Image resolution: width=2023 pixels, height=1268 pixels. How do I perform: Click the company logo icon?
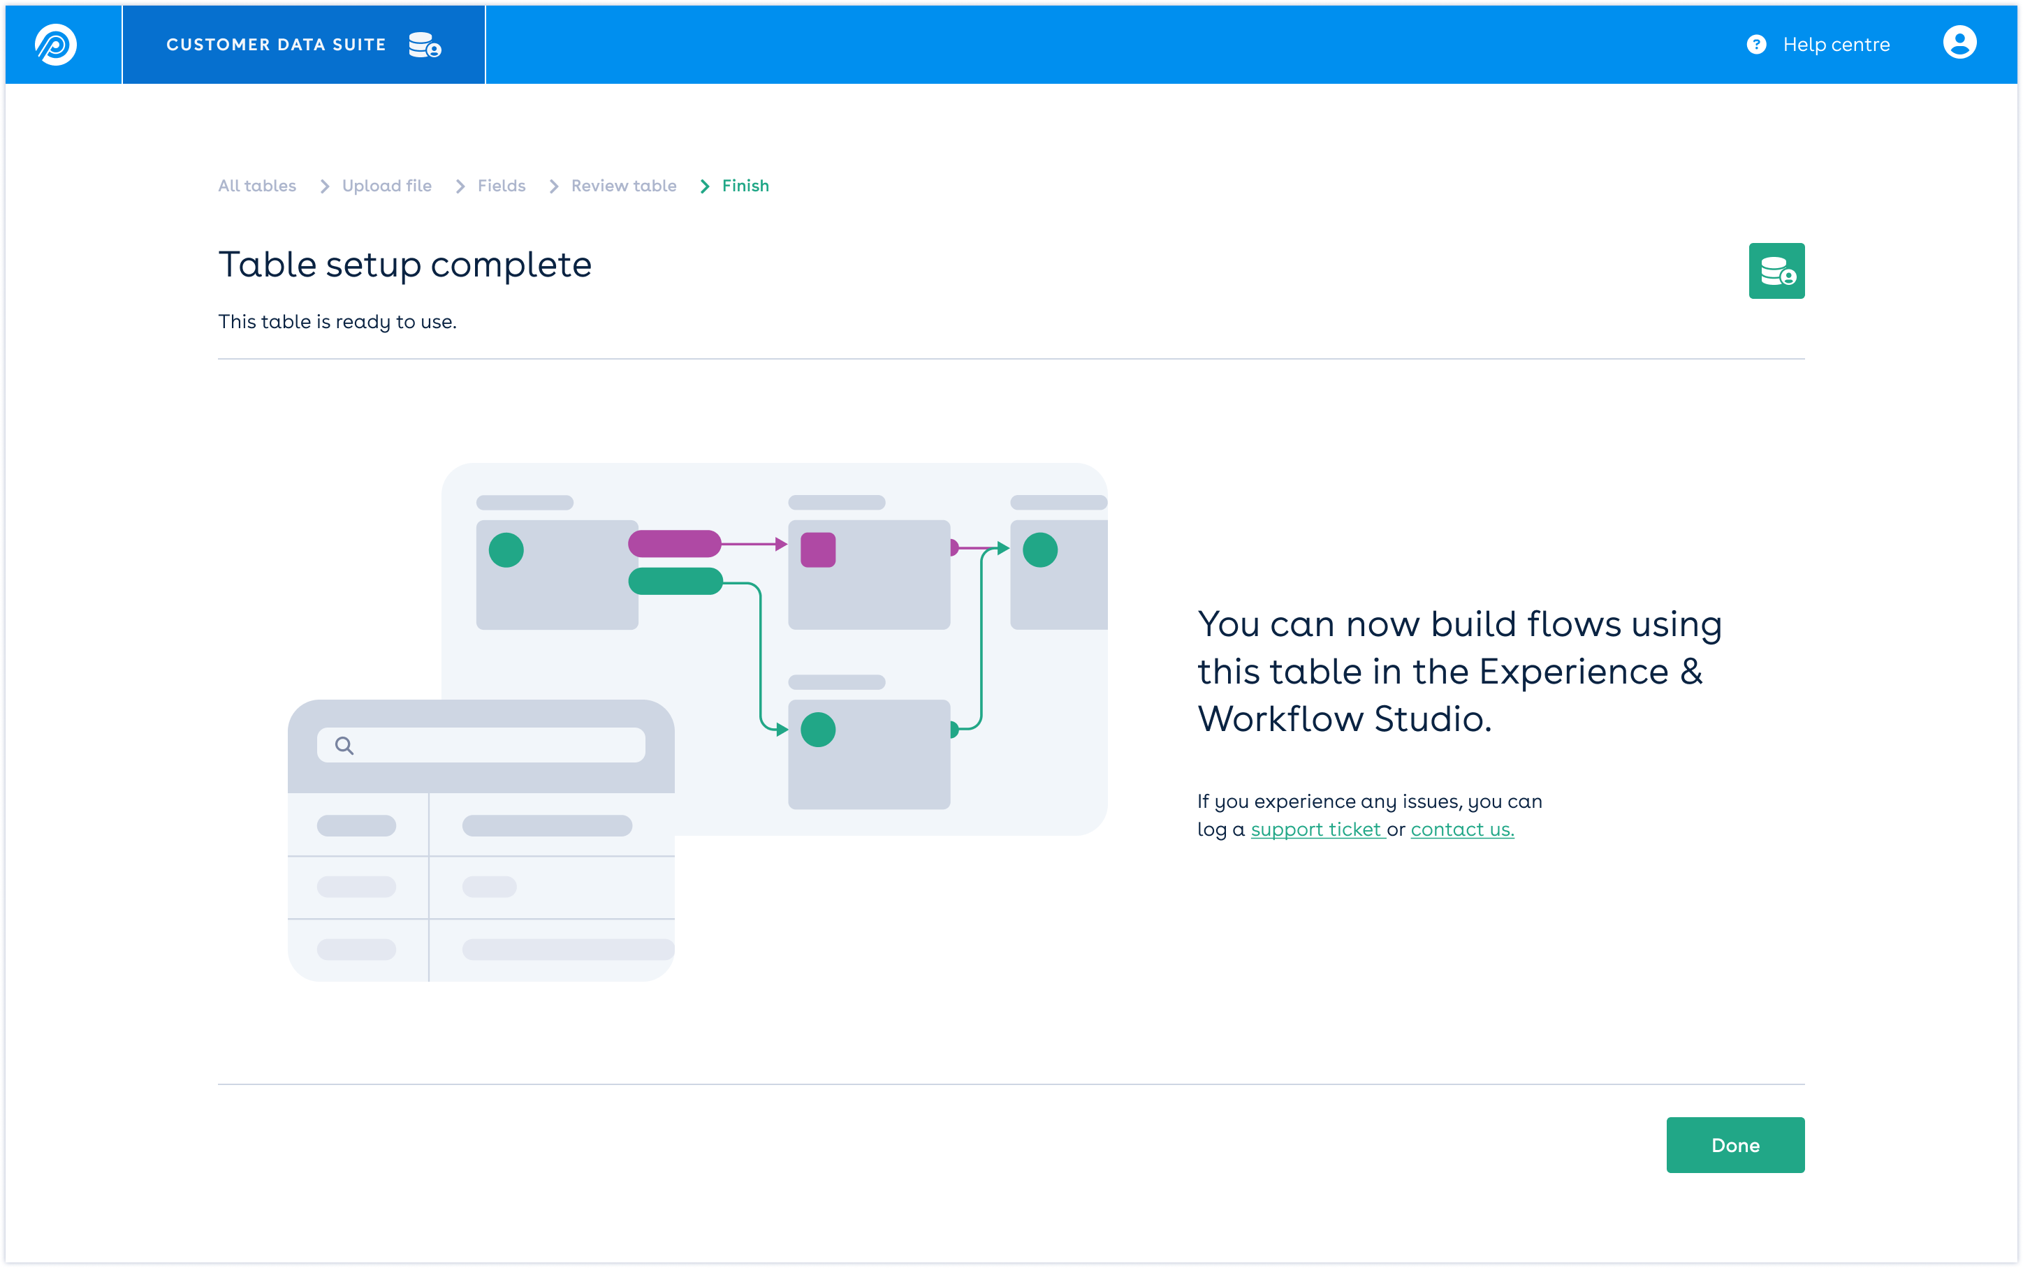pyautogui.click(x=55, y=45)
